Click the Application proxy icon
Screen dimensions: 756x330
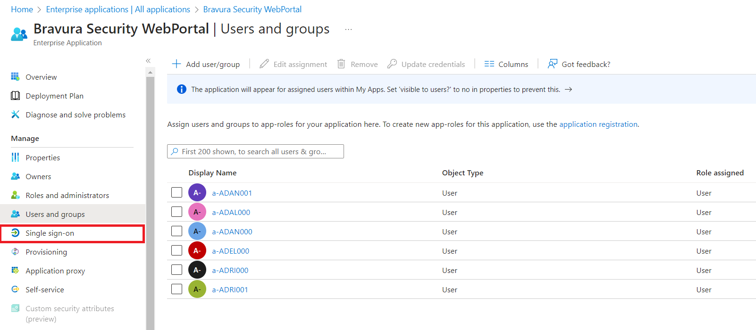point(15,271)
